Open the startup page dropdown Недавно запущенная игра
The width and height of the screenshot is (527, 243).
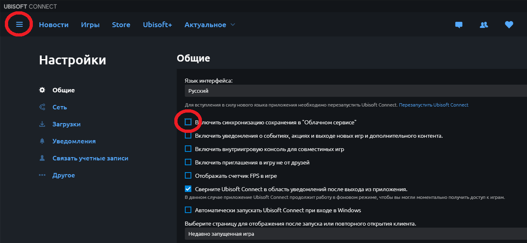pos(355,234)
